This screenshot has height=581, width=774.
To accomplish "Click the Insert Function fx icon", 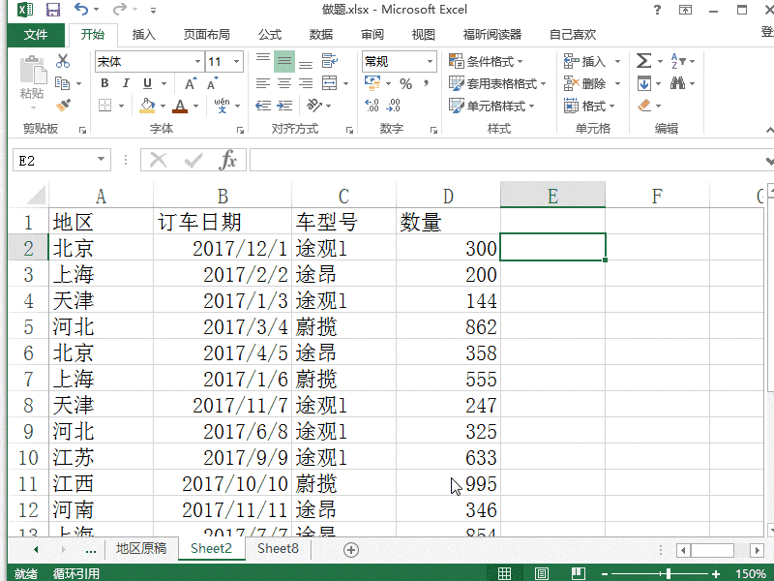I will [x=228, y=159].
